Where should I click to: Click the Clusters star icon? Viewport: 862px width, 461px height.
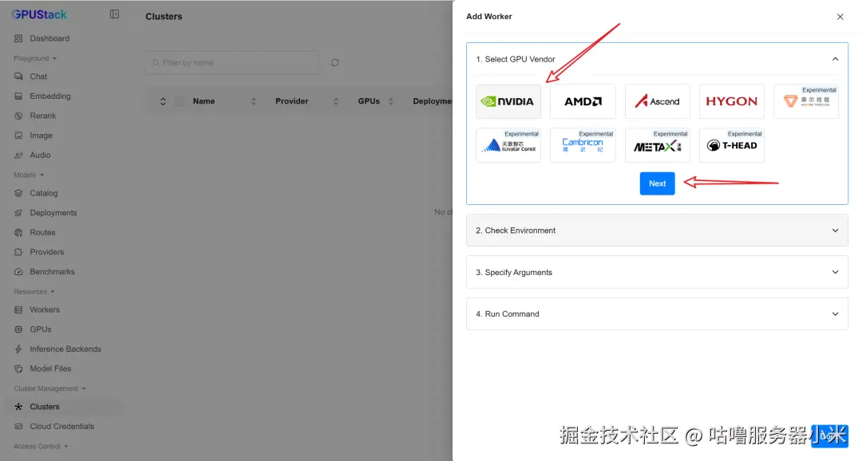pyautogui.click(x=18, y=407)
